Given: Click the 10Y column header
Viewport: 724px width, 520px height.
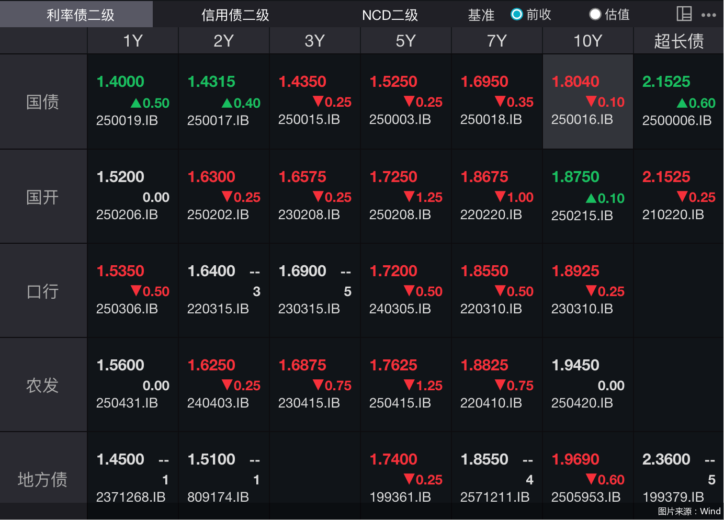Looking at the screenshot, I should 587,41.
